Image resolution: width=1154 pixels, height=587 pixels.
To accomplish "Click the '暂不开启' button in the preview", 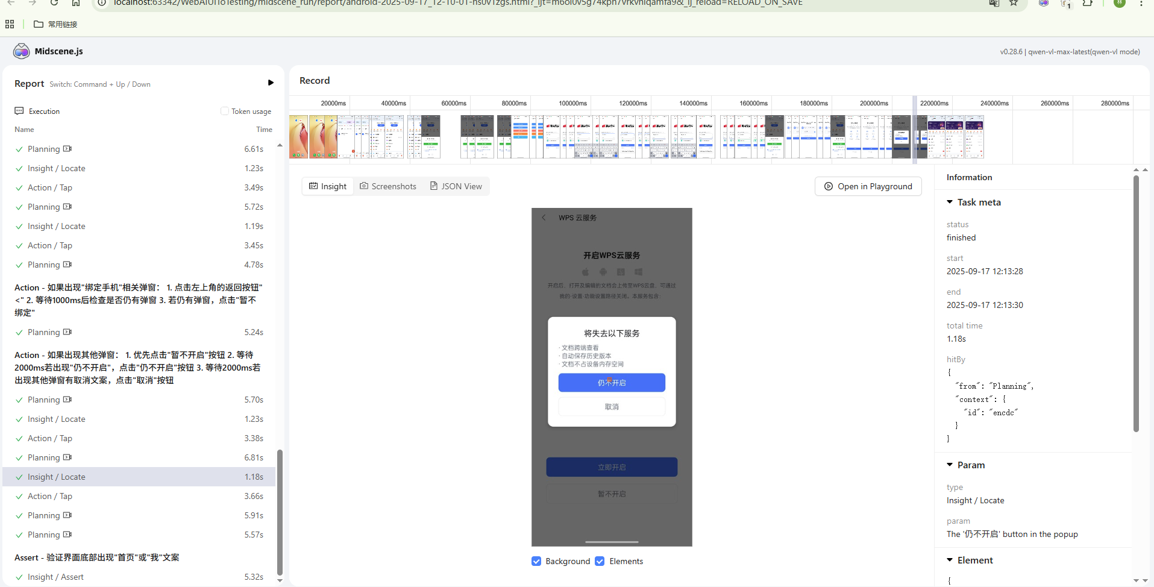I will 612,494.
